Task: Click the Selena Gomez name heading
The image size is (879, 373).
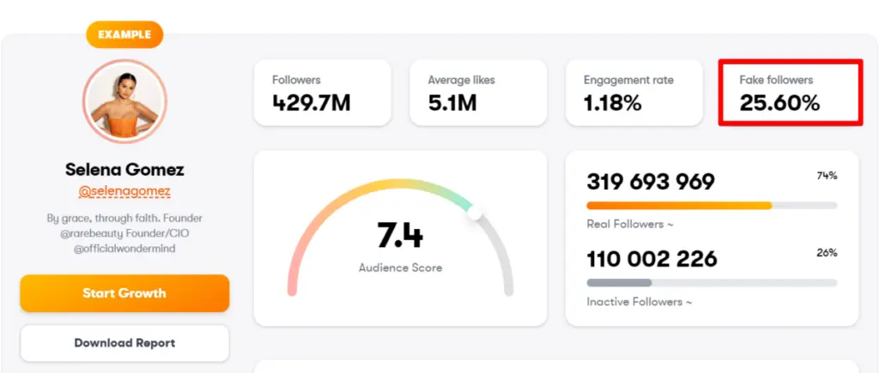Action: (124, 170)
